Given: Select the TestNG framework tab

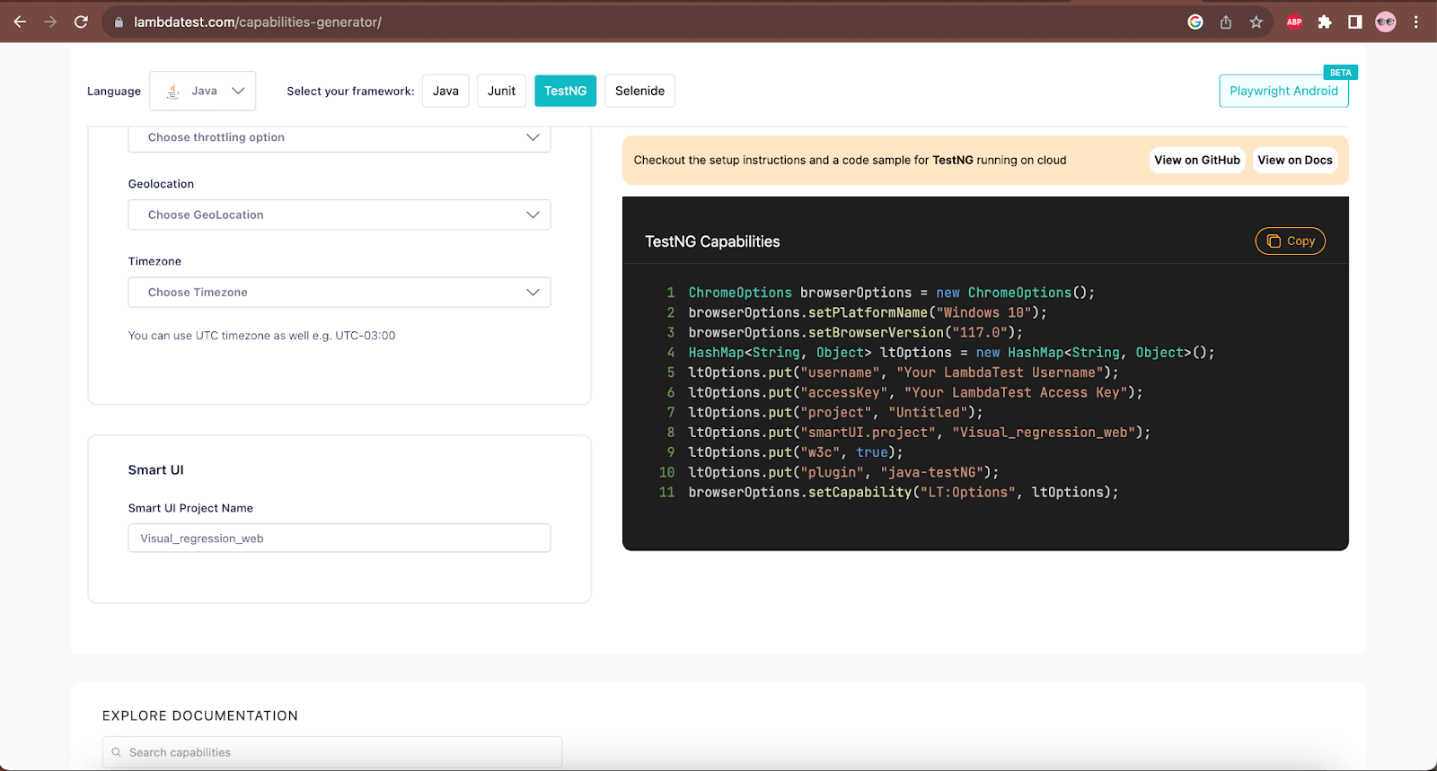Looking at the screenshot, I should (565, 91).
